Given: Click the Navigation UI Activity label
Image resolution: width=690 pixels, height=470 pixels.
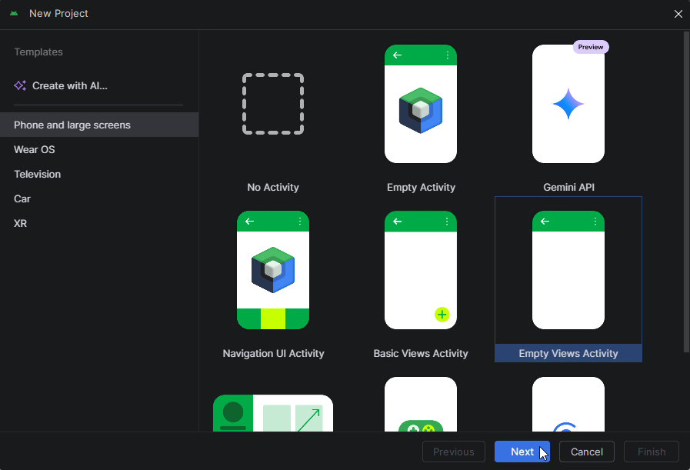Looking at the screenshot, I should [x=273, y=353].
